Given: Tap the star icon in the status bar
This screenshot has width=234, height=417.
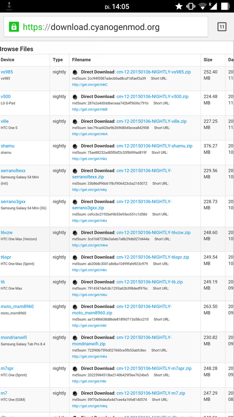Looking at the screenshot, I should 179,7.
